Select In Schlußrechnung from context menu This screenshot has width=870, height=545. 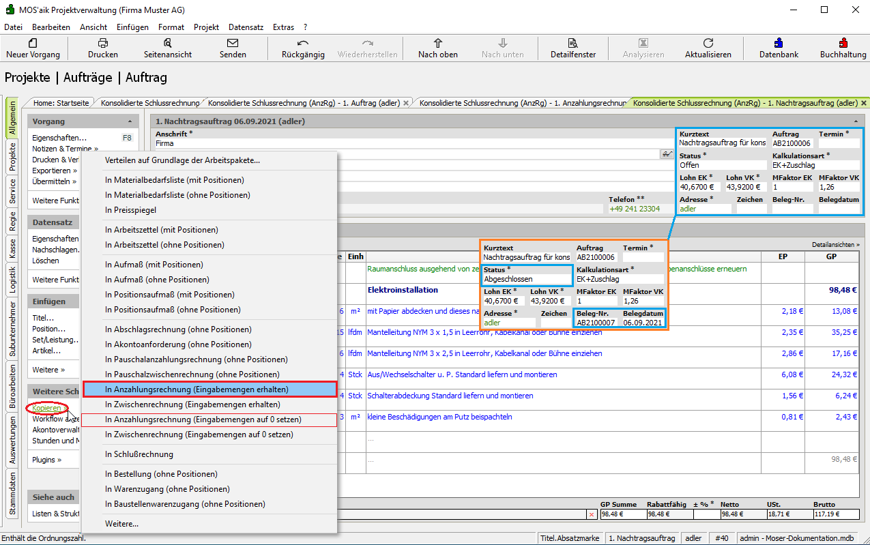coord(139,454)
